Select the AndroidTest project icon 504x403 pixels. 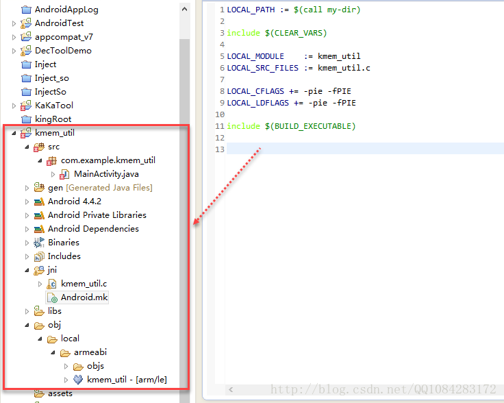[x=26, y=23]
